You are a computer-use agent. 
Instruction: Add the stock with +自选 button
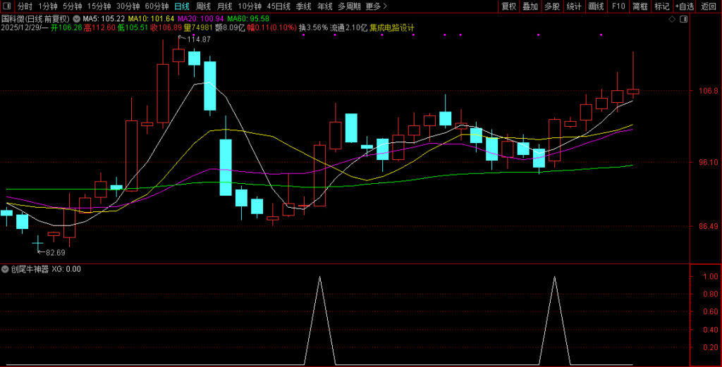[684, 6]
